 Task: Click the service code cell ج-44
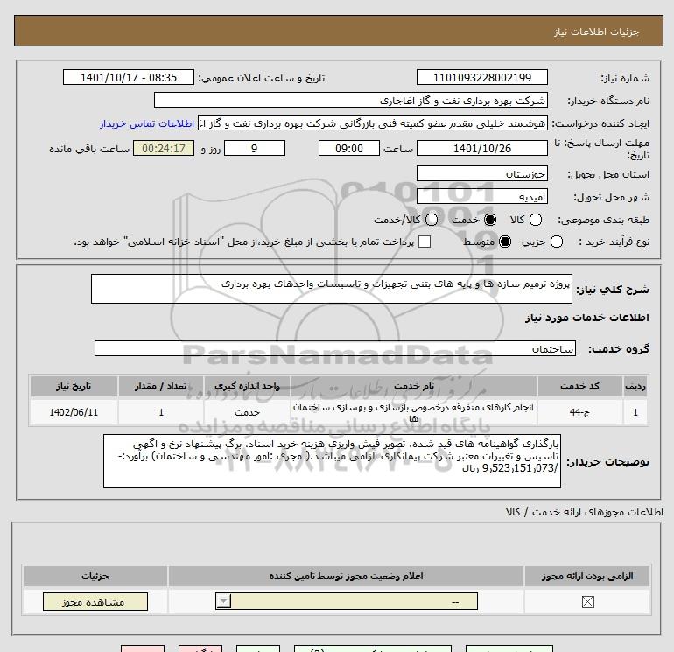pyautogui.click(x=579, y=412)
